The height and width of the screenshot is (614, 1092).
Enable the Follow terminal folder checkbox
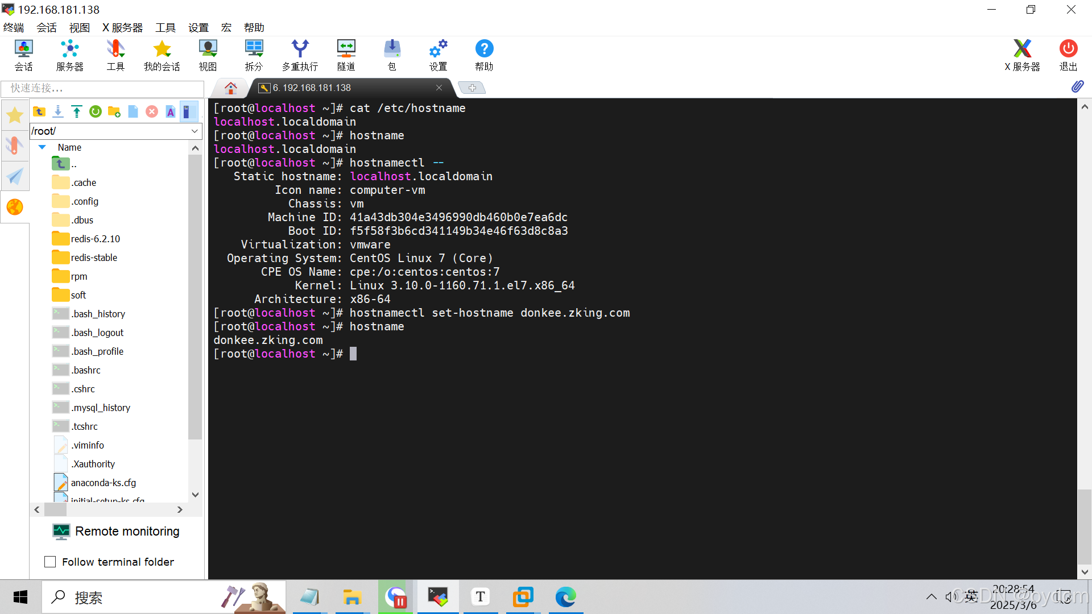[50, 562]
